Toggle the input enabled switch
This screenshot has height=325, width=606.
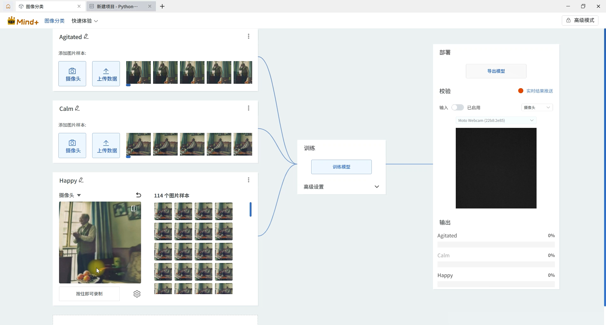[x=457, y=107]
